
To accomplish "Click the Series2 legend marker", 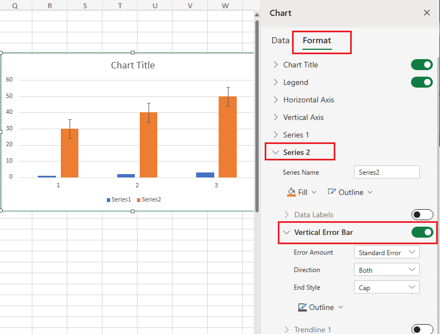I will [x=138, y=200].
